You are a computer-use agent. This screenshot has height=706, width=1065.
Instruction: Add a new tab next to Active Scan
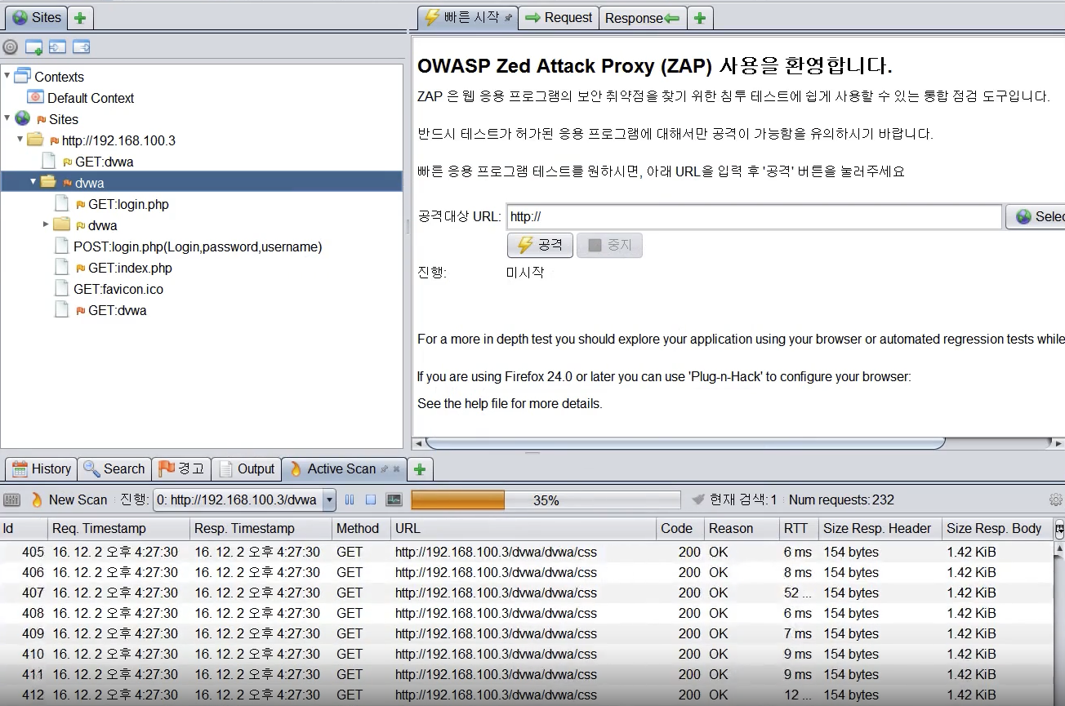[419, 469]
